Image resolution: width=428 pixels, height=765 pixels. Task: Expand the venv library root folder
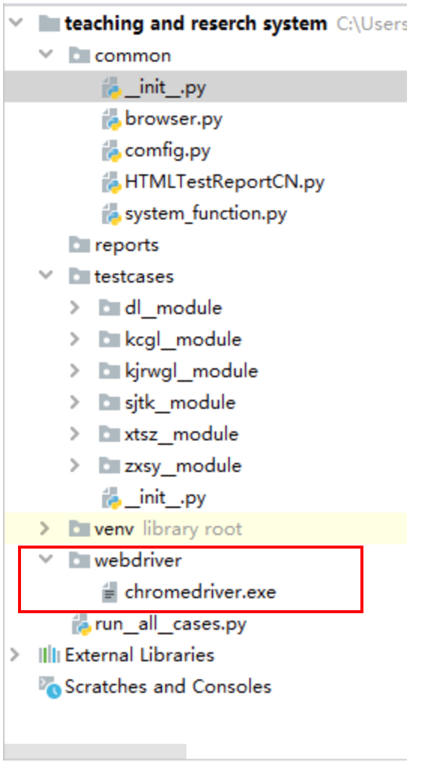[45, 528]
